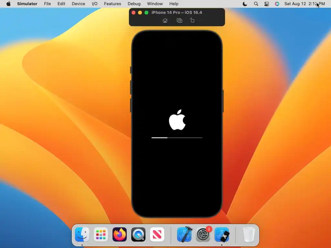Click the iPhone boot progress bar
The image size is (331, 248).
click(177, 138)
